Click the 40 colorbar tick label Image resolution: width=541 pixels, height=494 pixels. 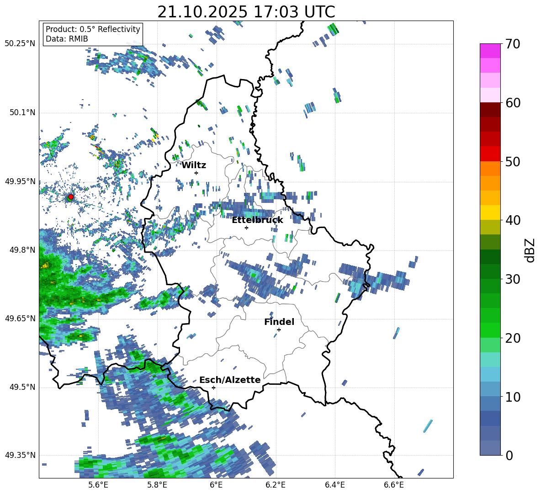[513, 220]
